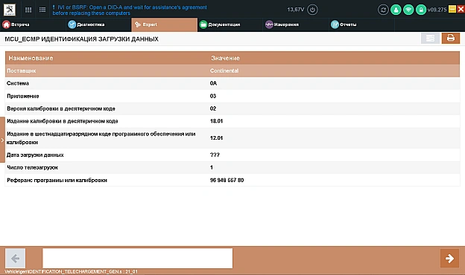Screen dimensions: 465x275
Task: Select Дата загрузки данных row label
Action: coord(35,155)
